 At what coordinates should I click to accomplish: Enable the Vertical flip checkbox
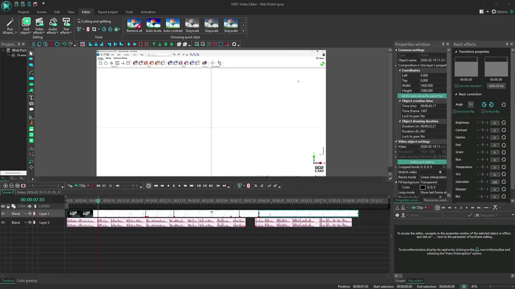[x=483, y=112]
